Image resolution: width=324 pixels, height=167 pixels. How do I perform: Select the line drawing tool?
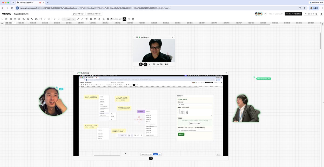pos(32,19)
